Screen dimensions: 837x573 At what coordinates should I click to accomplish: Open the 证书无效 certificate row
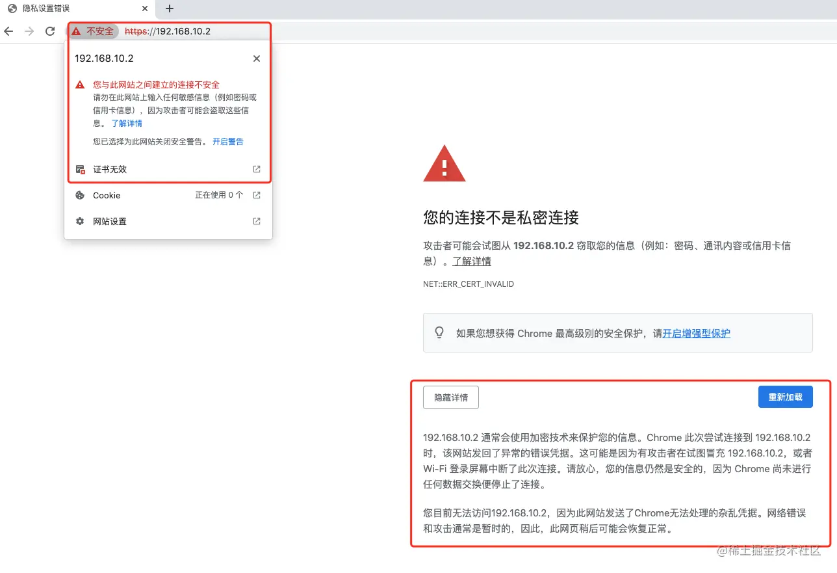(168, 169)
